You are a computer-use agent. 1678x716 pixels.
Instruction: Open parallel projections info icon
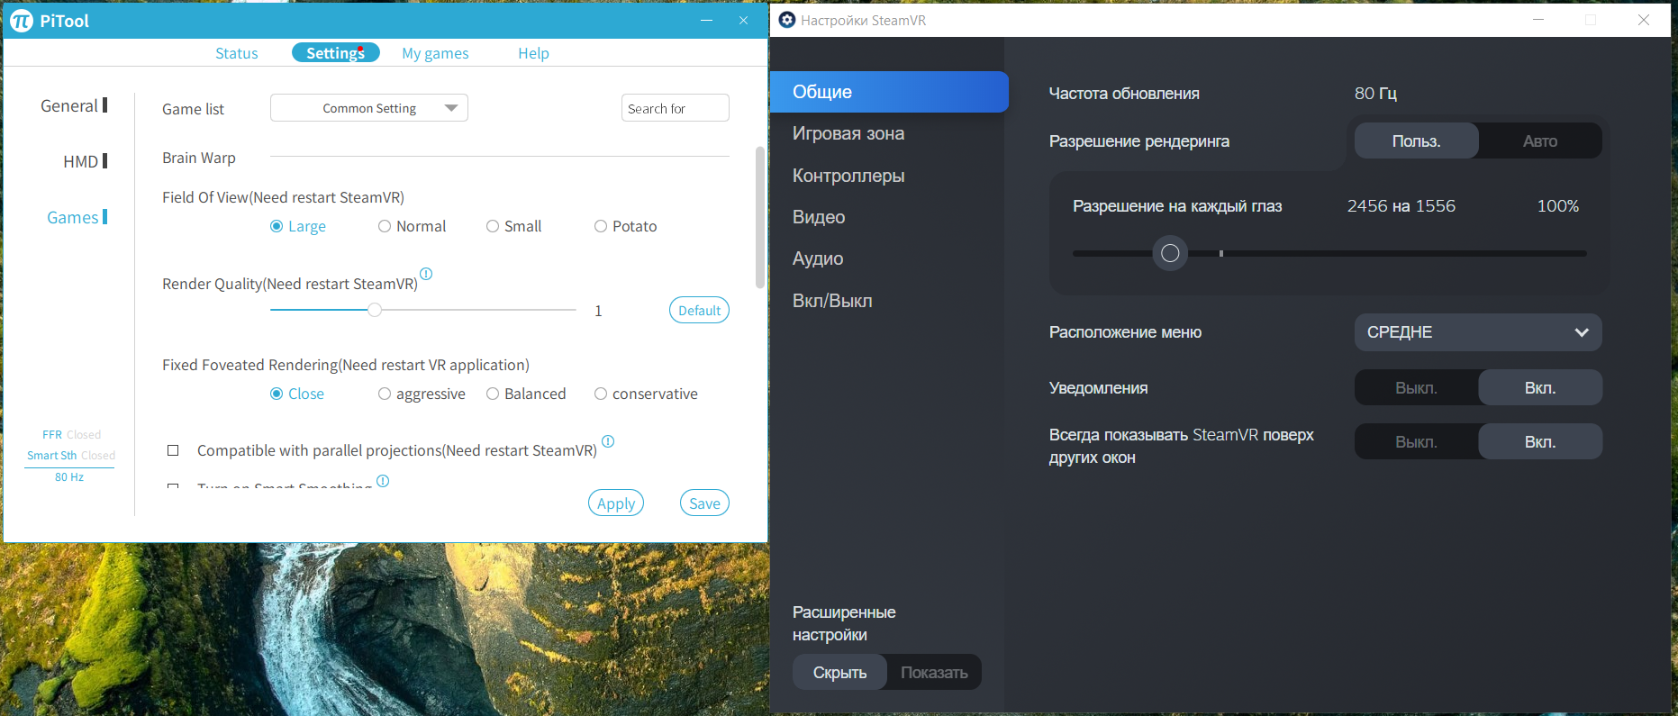tap(608, 441)
